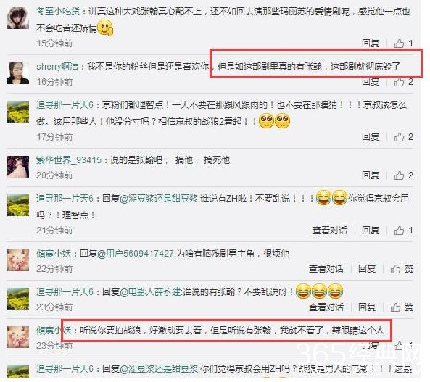430x382 pixels.
Task: View conversation on 22分钟前 comment
Action: [x=326, y=269]
